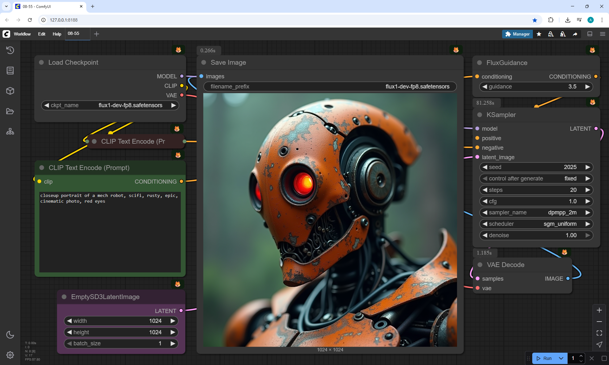Open the Edit menu
Screen dimensions: 609x365
pyautogui.click(x=42, y=34)
